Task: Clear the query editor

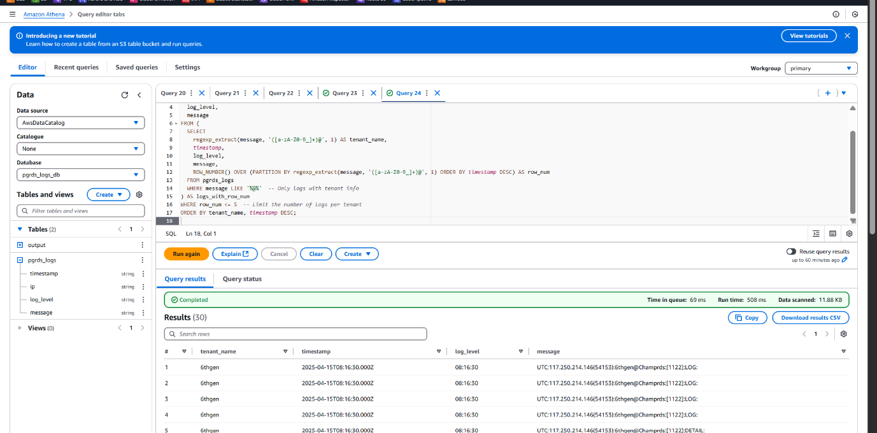Action: coord(316,254)
